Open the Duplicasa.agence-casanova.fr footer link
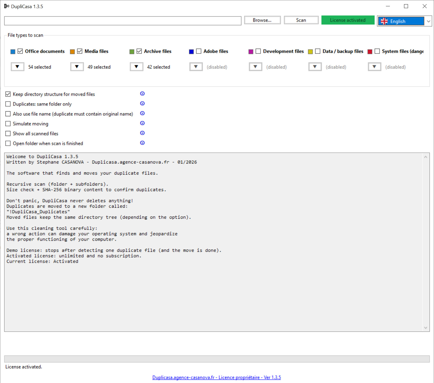 216,377
